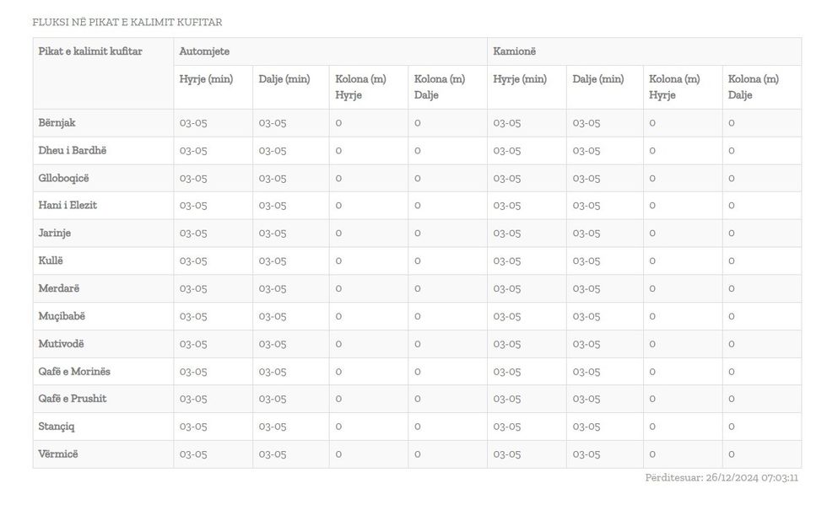
Task: Click the Përditesuar timestamp below the table
Action: 722,478
